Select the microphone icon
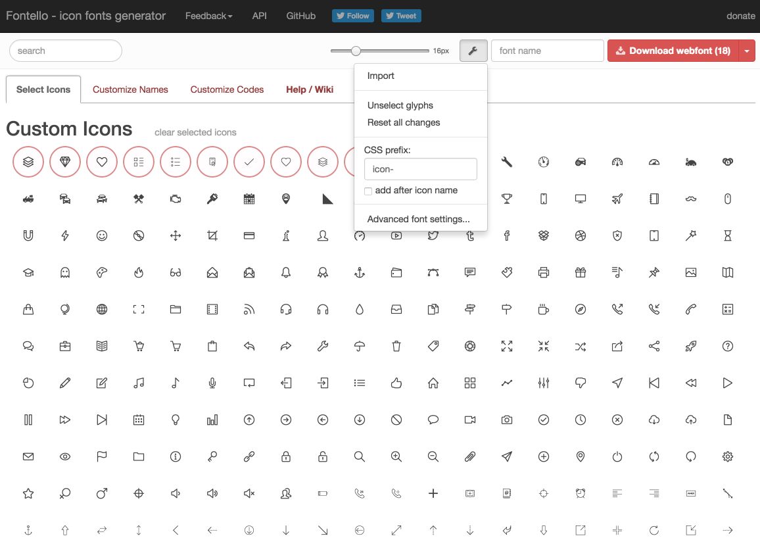 click(x=212, y=383)
